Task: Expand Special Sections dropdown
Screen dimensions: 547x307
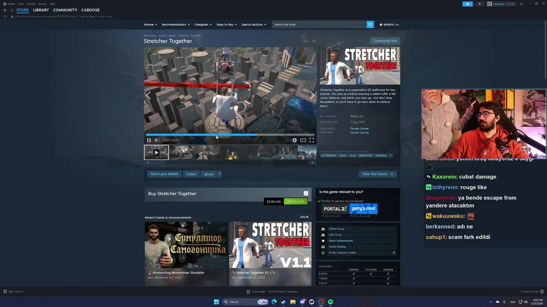Action: point(253,24)
